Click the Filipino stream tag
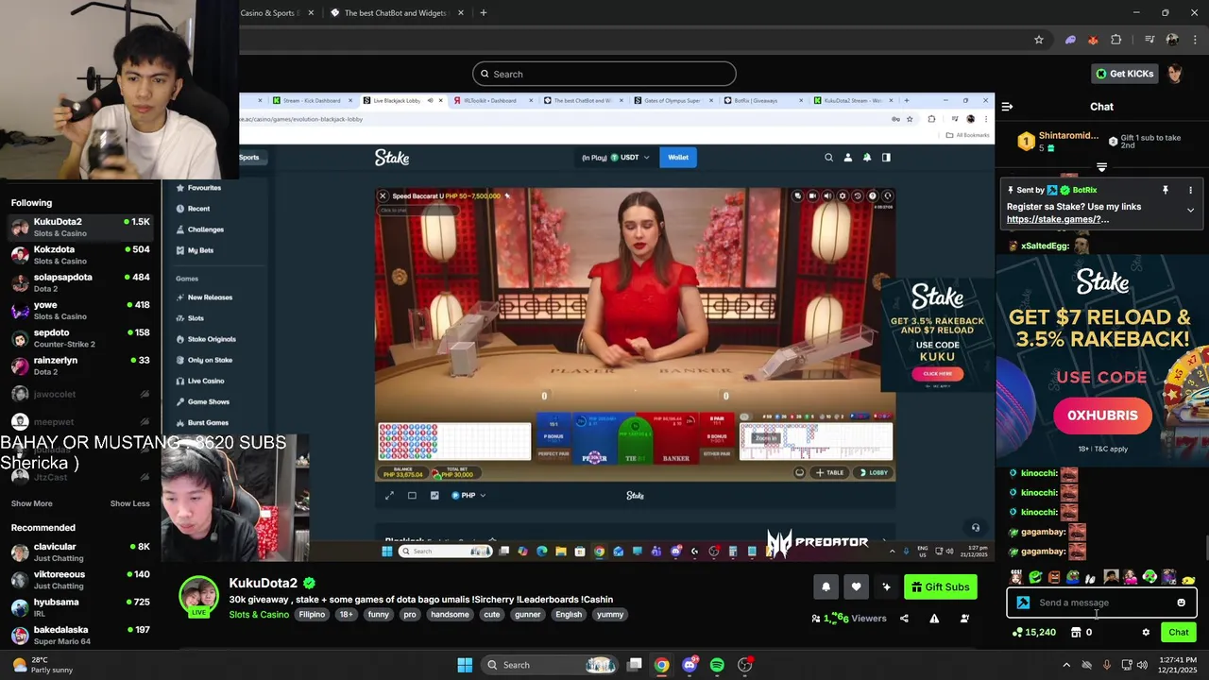 [x=312, y=615]
